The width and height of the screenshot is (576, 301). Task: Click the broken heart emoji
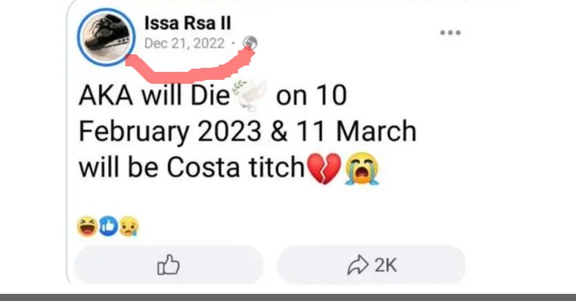324,168
